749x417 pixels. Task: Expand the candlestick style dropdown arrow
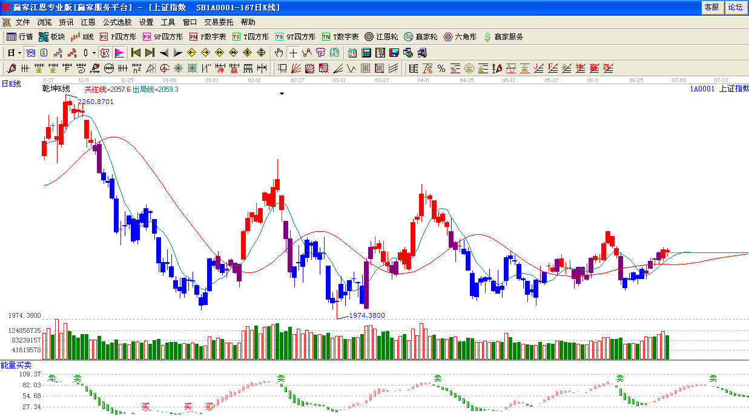pos(94,53)
